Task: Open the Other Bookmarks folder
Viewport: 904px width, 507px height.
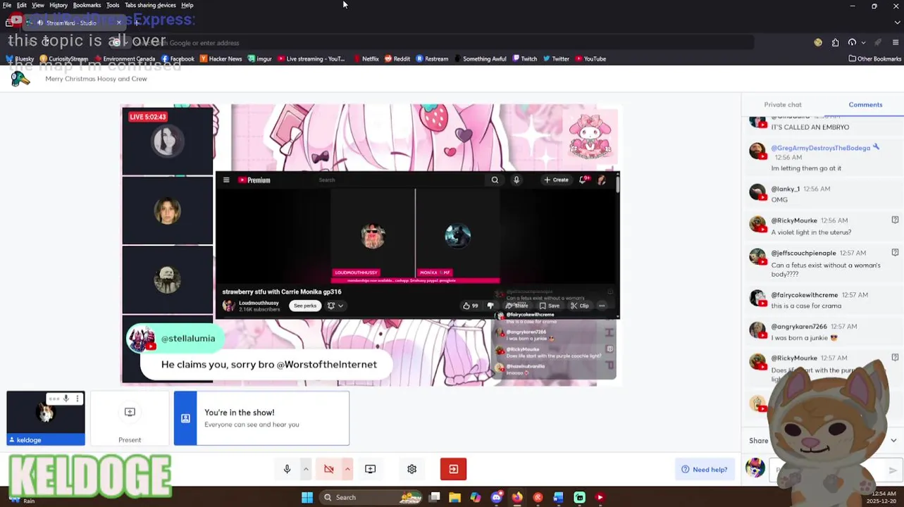Action: click(x=874, y=59)
